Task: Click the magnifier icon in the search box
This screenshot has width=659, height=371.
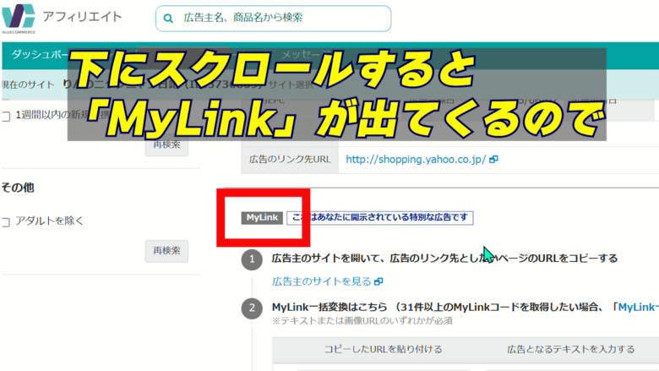Action: point(170,18)
